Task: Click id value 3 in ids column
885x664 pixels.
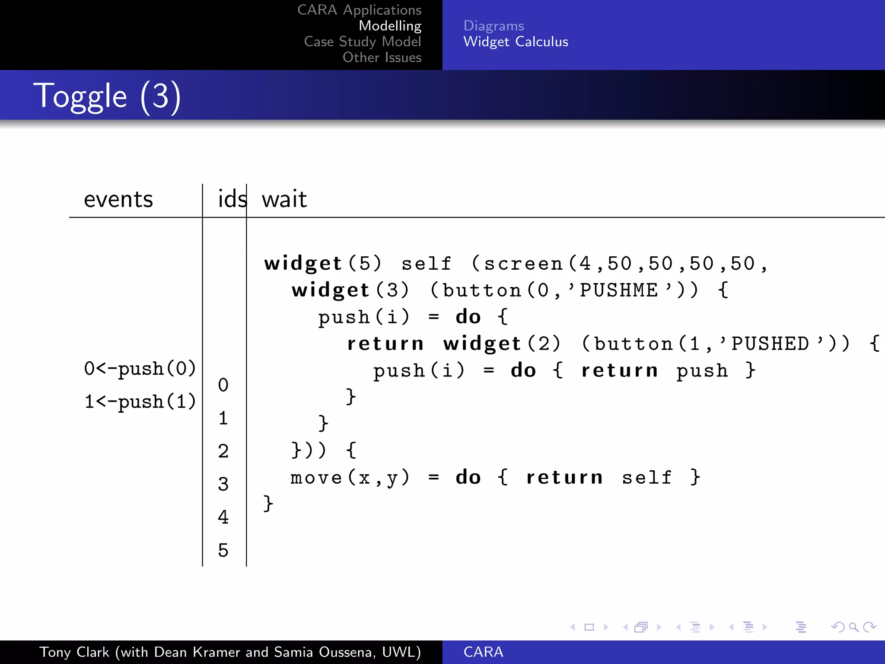Action: tap(223, 484)
